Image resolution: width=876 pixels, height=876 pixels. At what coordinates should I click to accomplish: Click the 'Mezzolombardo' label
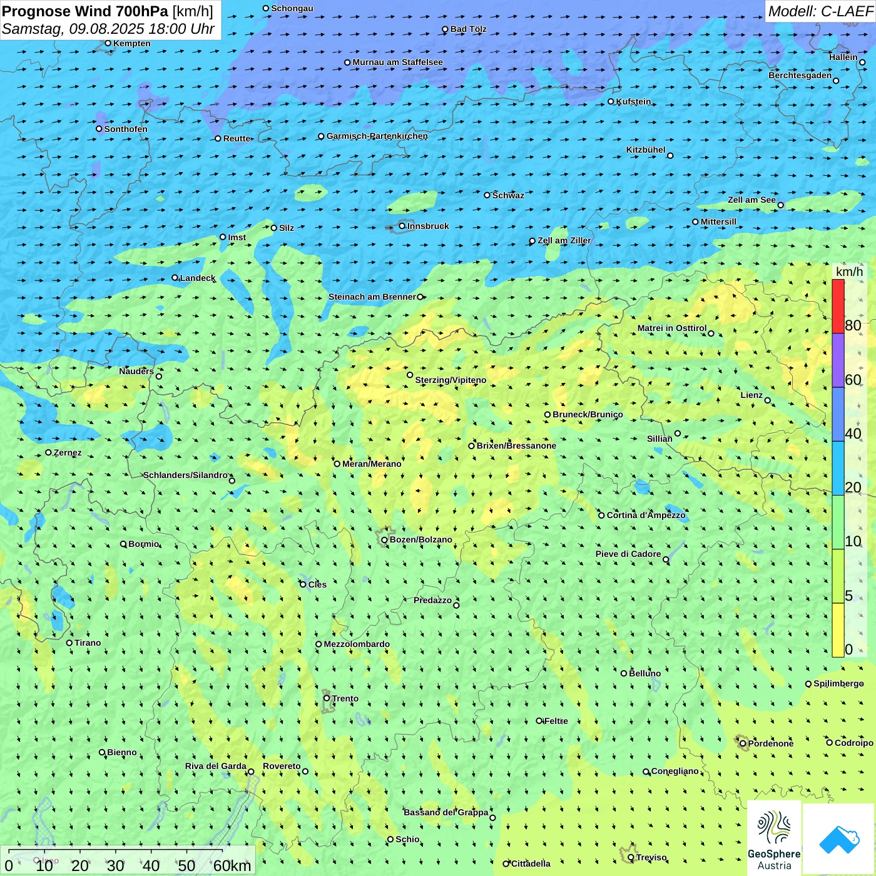[x=357, y=644]
